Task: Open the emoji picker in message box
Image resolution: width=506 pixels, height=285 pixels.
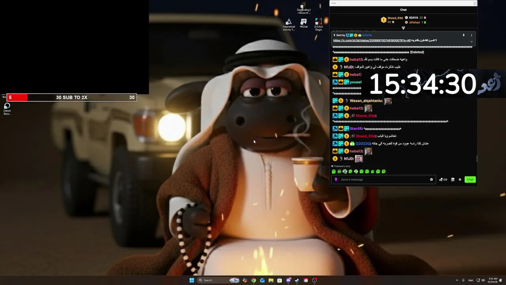Action: coord(431,180)
